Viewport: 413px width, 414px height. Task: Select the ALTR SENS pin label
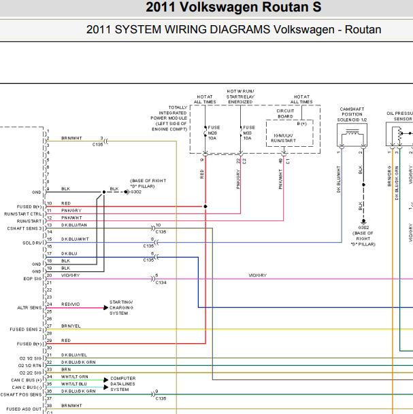29,307
